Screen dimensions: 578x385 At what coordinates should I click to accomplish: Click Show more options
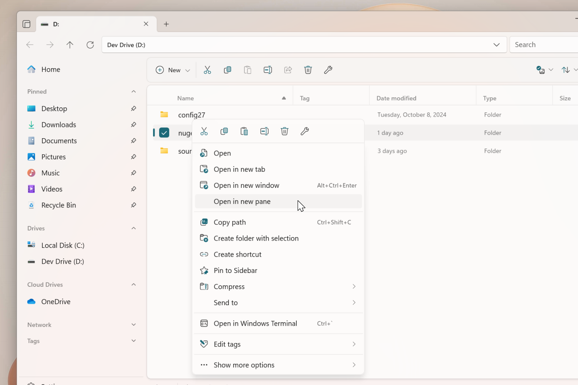point(278,365)
